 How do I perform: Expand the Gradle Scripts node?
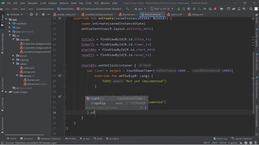click(x=6, y=92)
